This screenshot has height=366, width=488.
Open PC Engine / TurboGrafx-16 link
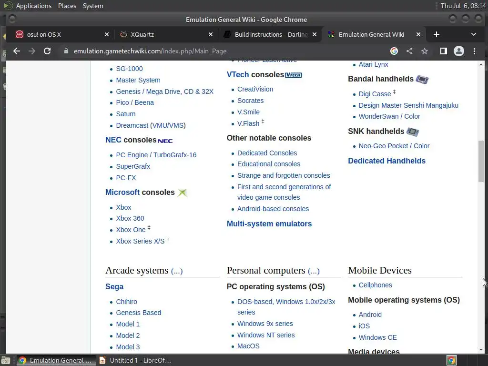pyautogui.click(x=156, y=155)
